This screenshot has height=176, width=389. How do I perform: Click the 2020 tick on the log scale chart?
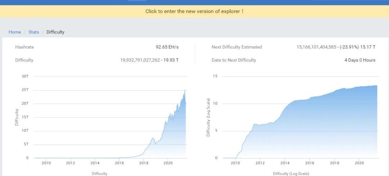tap(359, 163)
